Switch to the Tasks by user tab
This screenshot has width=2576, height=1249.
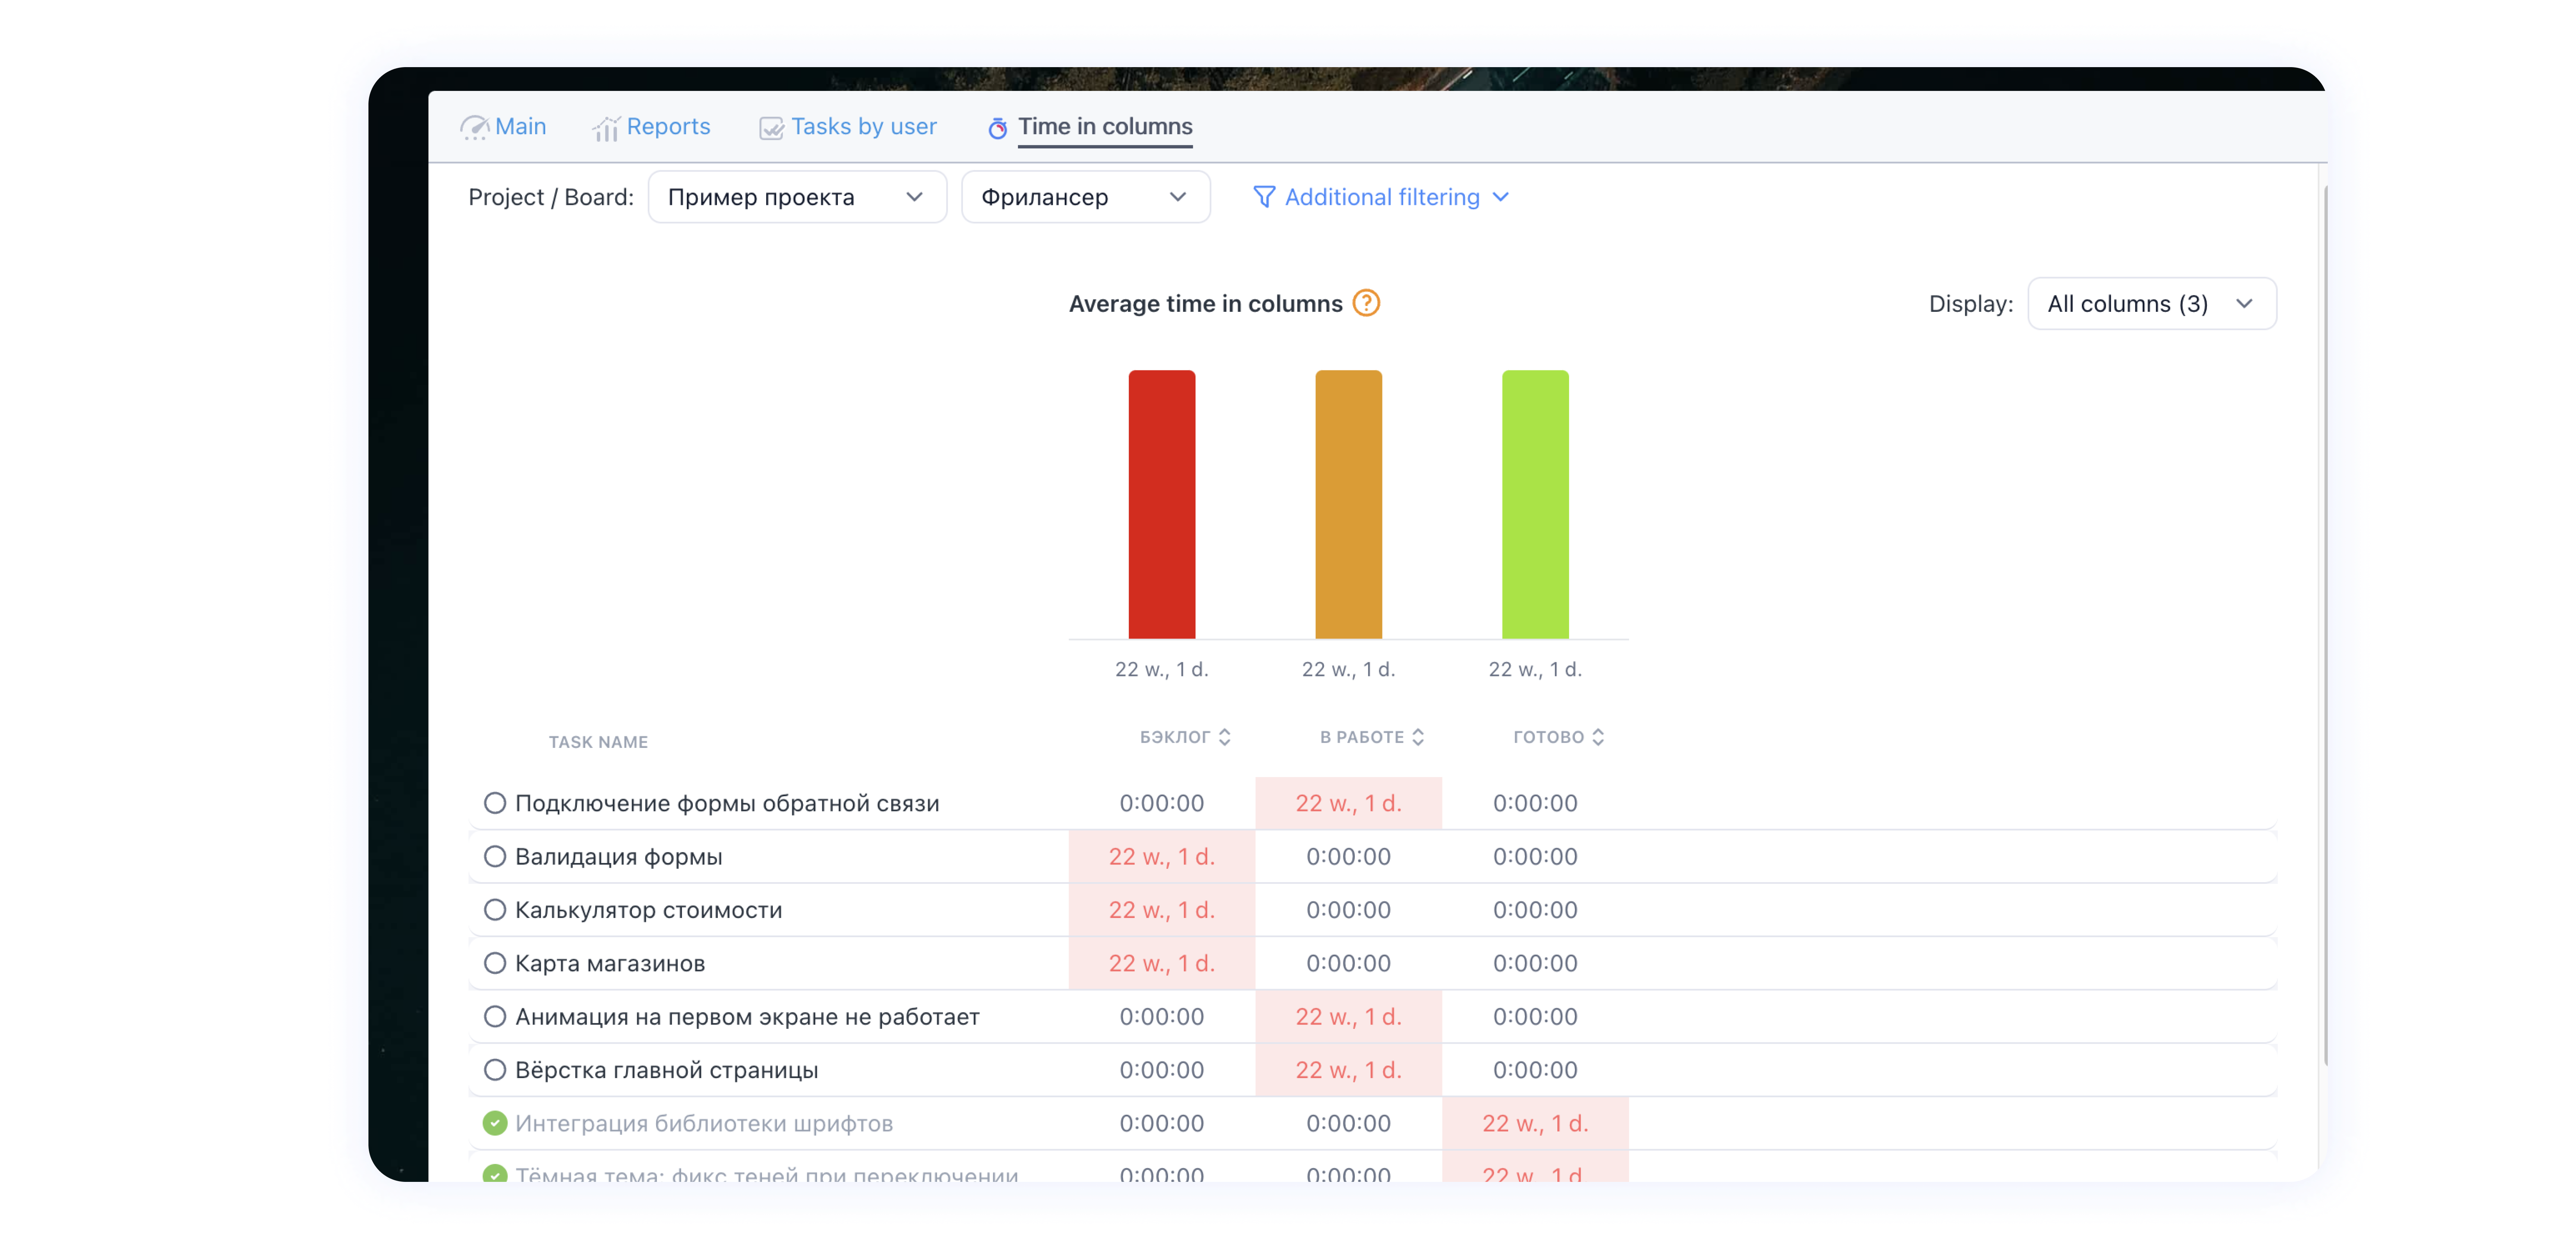pyautogui.click(x=863, y=127)
